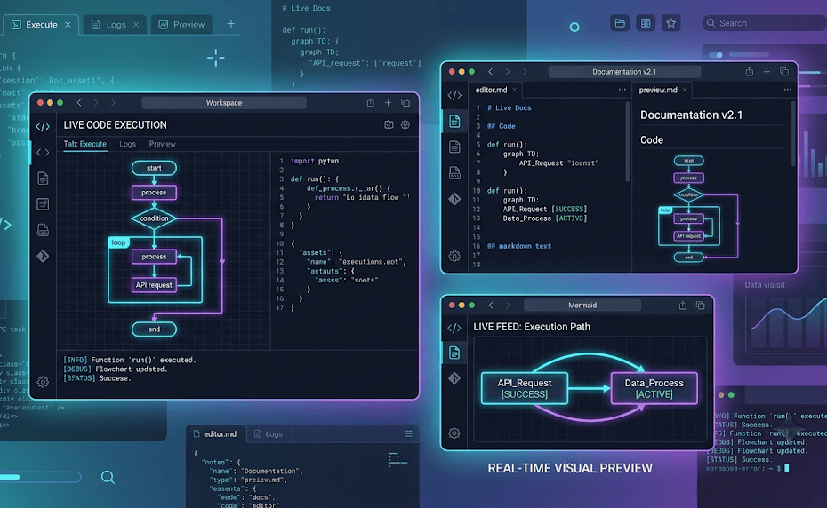Share from Mermaid window toolbar
The width and height of the screenshot is (827, 508).
[x=682, y=306]
